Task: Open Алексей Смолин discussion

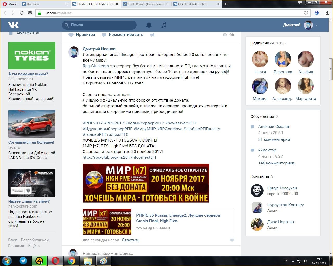Action: tap(274, 127)
